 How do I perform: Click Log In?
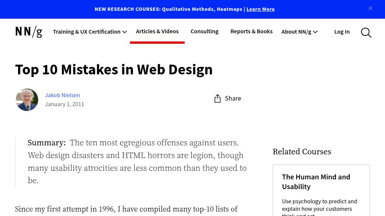(342, 31)
